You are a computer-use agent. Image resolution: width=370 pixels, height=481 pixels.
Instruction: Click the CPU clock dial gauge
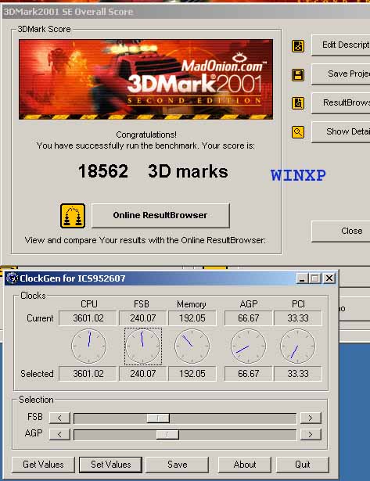click(89, 346)
